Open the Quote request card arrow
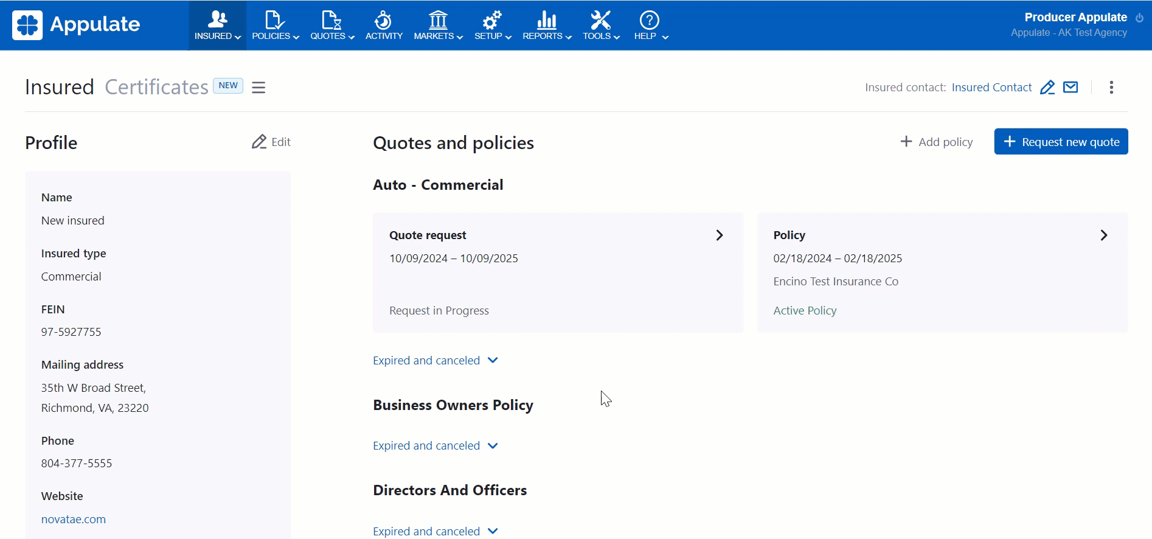Viewport: 1152px width, 539px height. tap(720, 235)
